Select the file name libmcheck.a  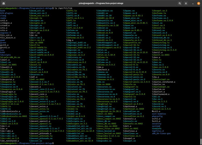click(103, 70)
